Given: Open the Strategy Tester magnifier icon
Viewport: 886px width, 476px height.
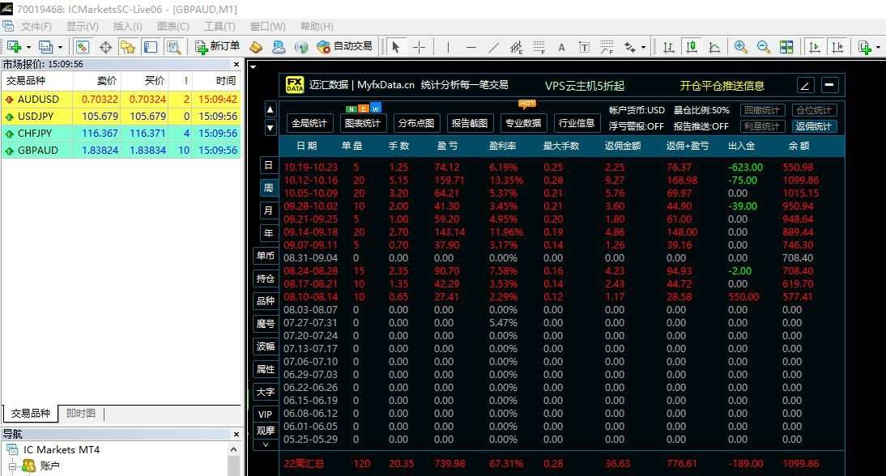Looking at the screenshot, I should pyautogui.click(x=173, y=47).
